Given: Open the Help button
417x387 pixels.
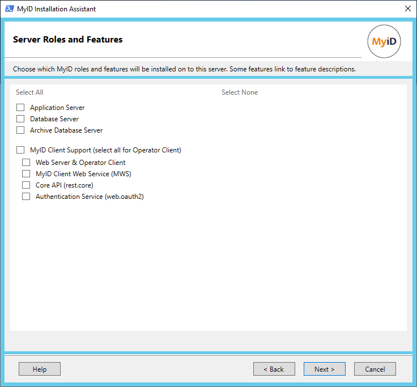Looking at the screenshot, I should click(x=40, y=369).
